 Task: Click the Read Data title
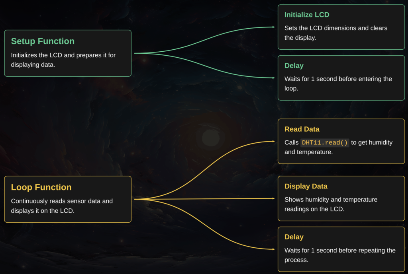pyautogui.click(x=302, y=129)
